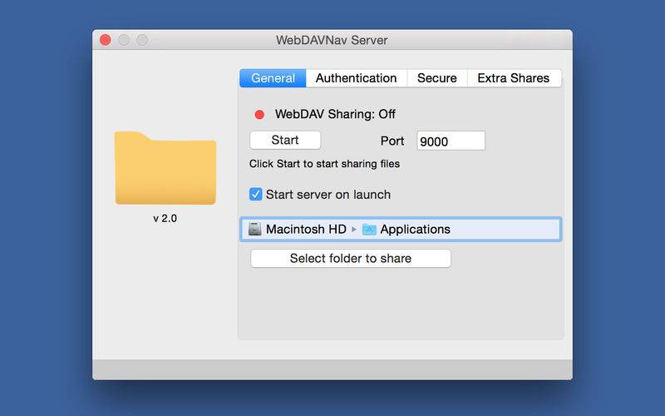Click the large yellow folder icon
Screen dimensions: 665x416
click(165, 168)
